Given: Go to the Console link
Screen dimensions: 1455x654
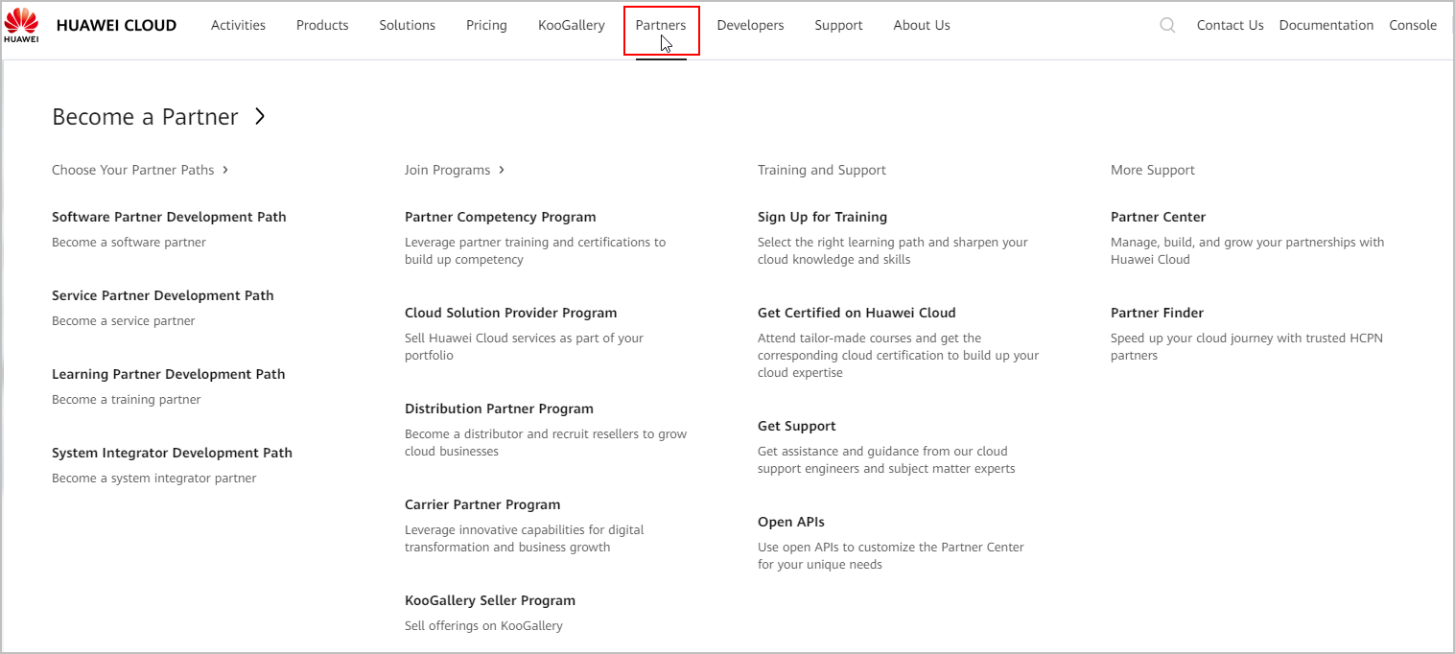Looking at the screenshot, I should [x=1413, y=26].
